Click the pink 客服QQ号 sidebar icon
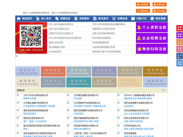Viewport: 183px width, 137px height. click(179, 49)
